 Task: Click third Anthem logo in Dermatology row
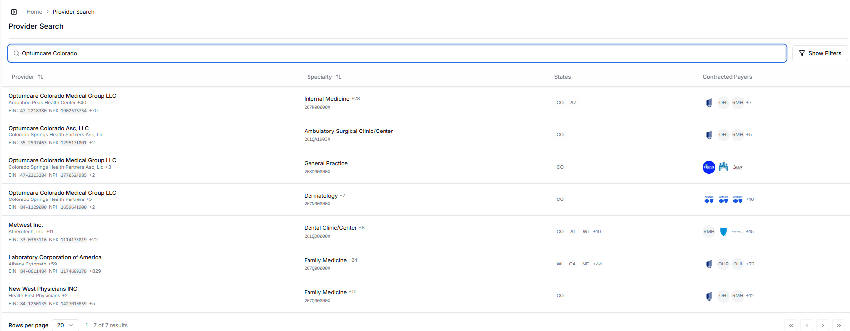click(x=738, y=199)
